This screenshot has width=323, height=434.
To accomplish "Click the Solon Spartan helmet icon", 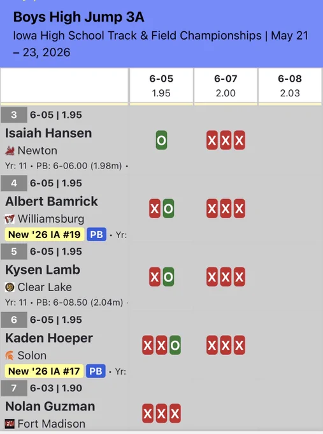I will coord(10,355).
